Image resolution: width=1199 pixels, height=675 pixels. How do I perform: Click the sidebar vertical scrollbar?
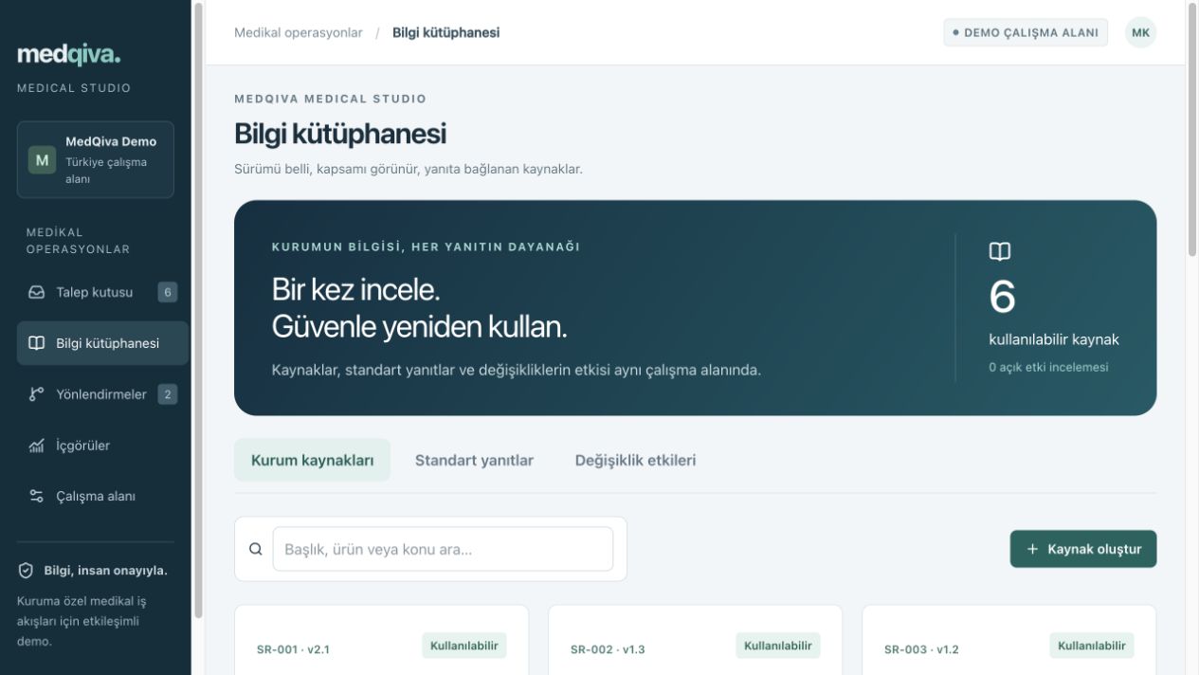tap(198, 310)
